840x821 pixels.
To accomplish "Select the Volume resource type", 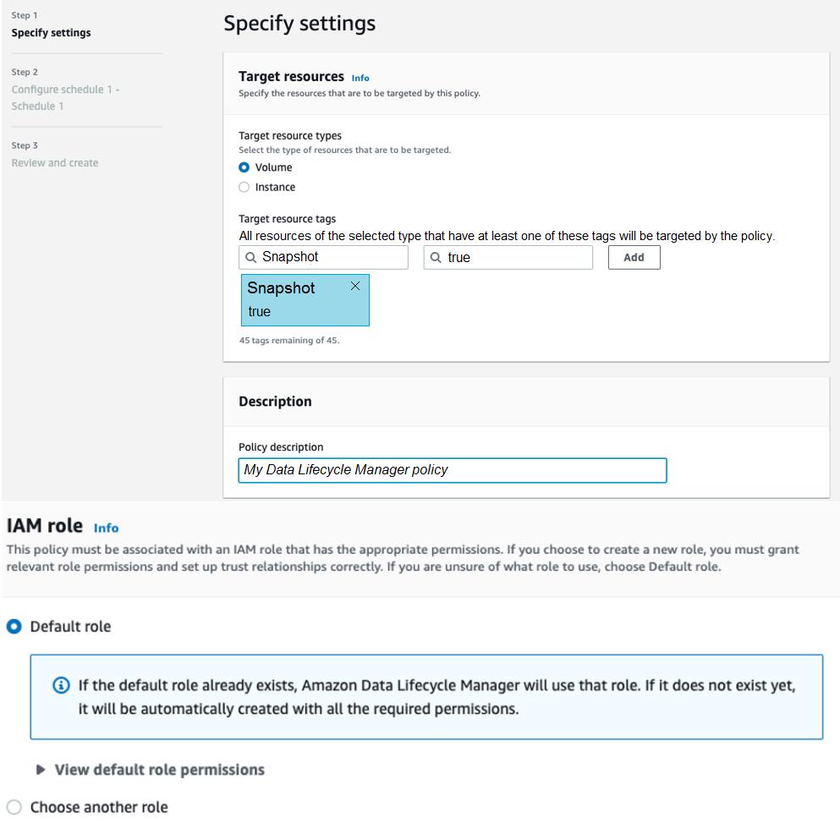I will [244, 167].
